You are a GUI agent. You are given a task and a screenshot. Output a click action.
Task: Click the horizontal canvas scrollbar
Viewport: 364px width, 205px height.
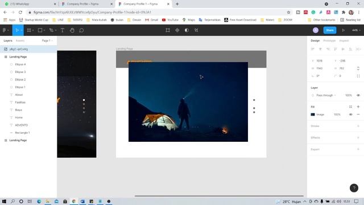219,196
